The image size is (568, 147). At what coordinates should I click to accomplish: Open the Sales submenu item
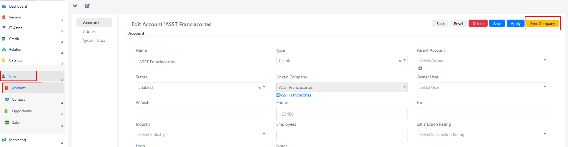point(16,123)
